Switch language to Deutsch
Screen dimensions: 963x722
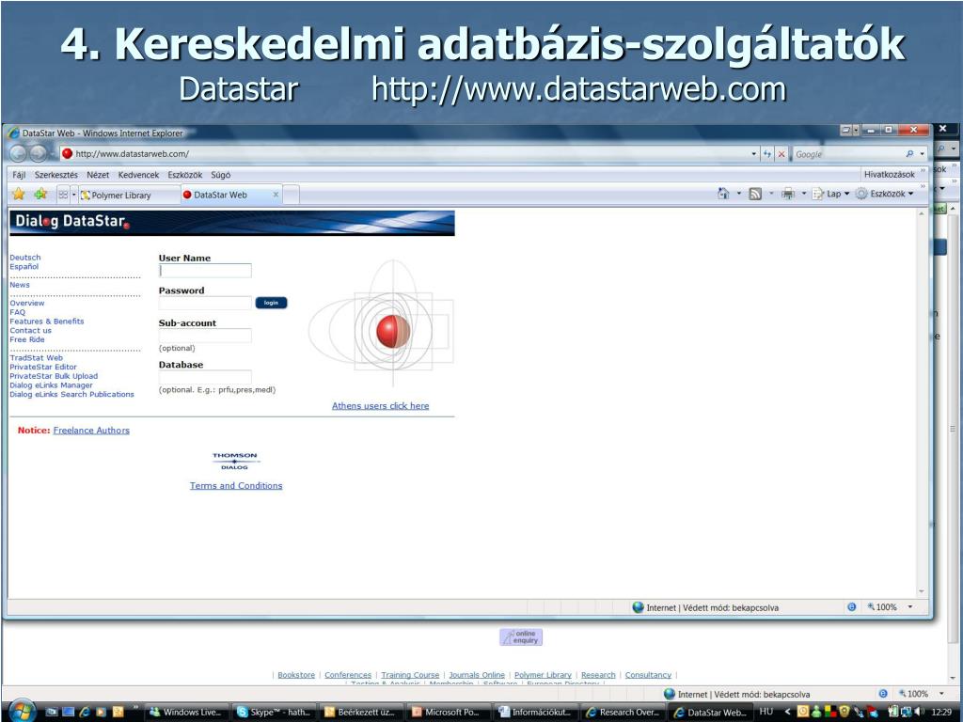25,258
